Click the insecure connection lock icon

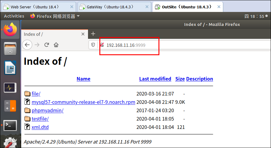102,45
